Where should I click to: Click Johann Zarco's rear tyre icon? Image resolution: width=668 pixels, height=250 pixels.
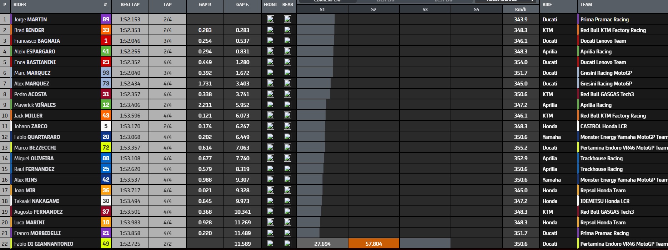point(287,126)
